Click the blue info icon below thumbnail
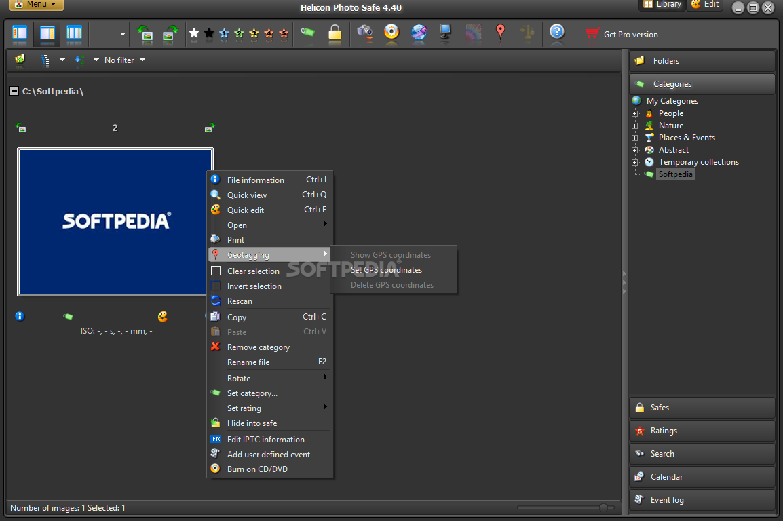The height and width of the screenshot is (521, 783). (20, 316)
